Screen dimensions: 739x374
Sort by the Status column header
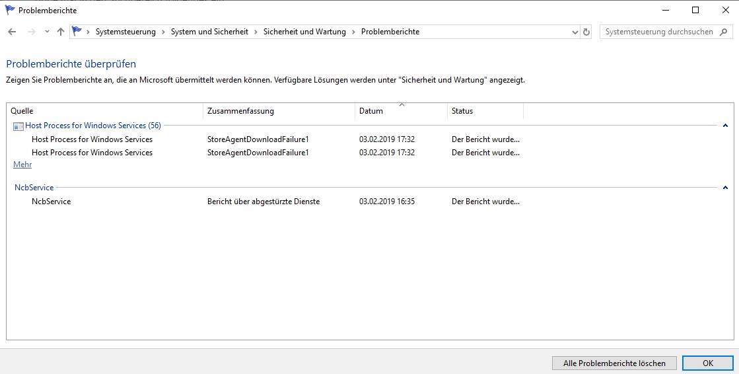click(x=485, y=111)
